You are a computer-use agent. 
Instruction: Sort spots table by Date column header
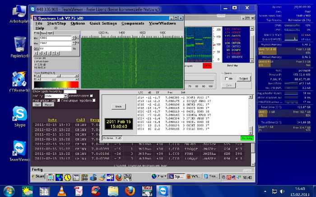(52, 120)
